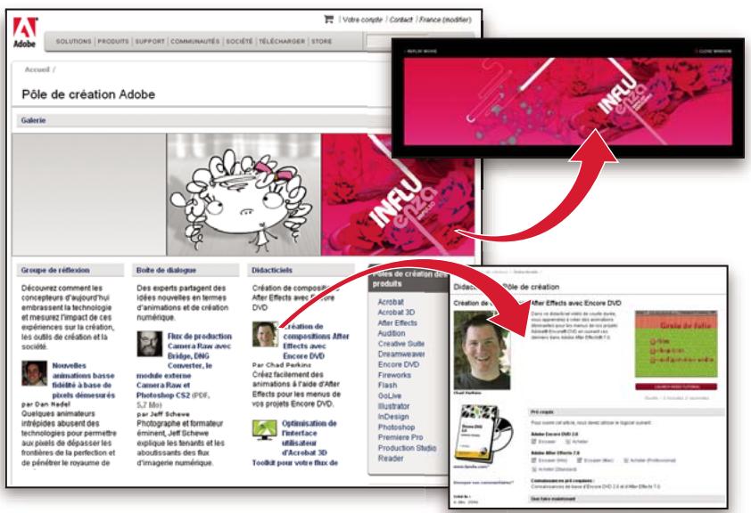
Task: Click Jeff Schewe's portrait thumbnail
Action: pos(150,343)
